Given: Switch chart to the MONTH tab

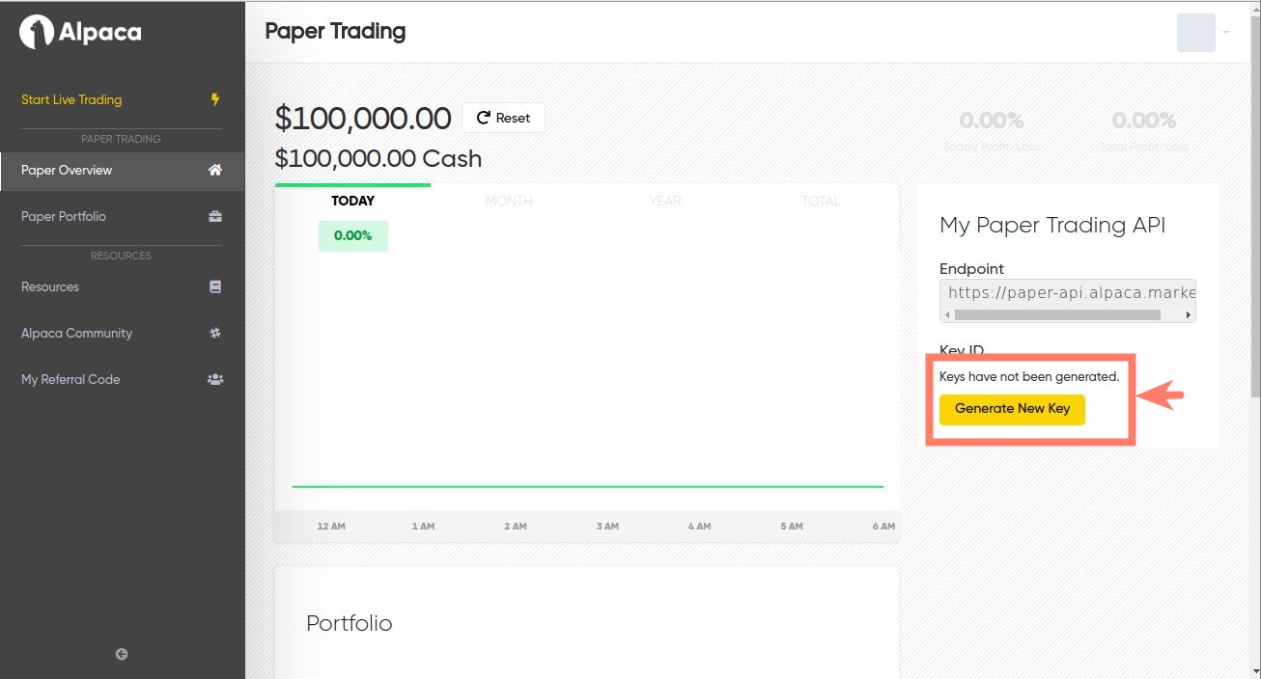Looking at the screenshot, I should click(509, 201).
